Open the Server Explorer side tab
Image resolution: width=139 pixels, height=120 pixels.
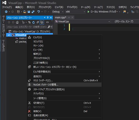(x=3, y=27)
